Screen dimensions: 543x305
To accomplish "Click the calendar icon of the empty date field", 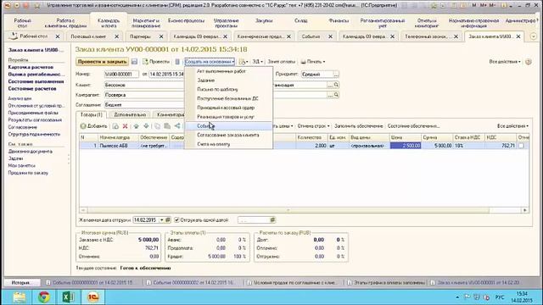I will coord(272,220).
